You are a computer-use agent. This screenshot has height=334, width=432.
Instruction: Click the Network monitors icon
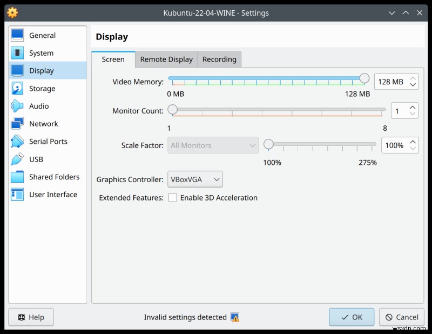17,124
